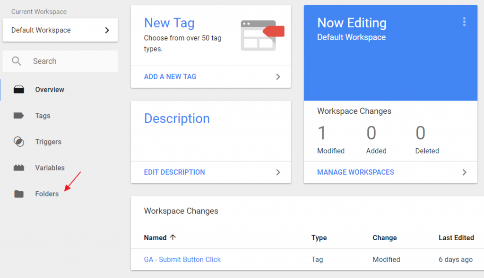Click the Tags label icon
Viewport: 484px width, 278px height.
click(x=19, y=116)
